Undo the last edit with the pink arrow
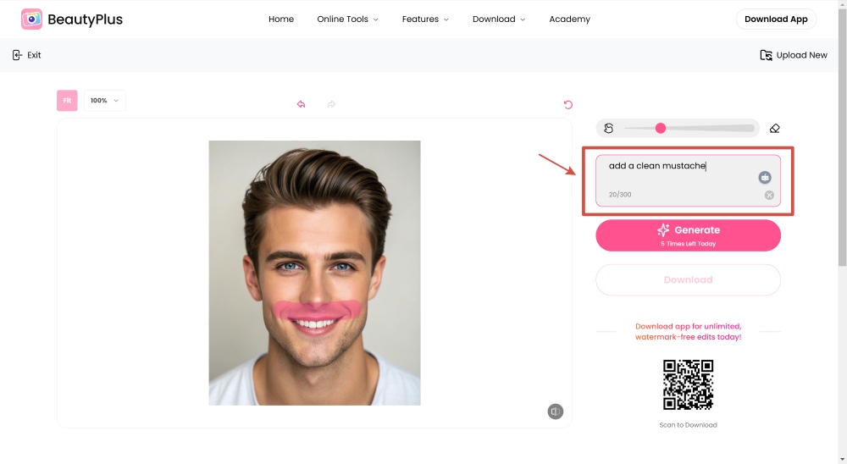Image resolution: width=847 pixels, height=464 pixels. (301, 104)
